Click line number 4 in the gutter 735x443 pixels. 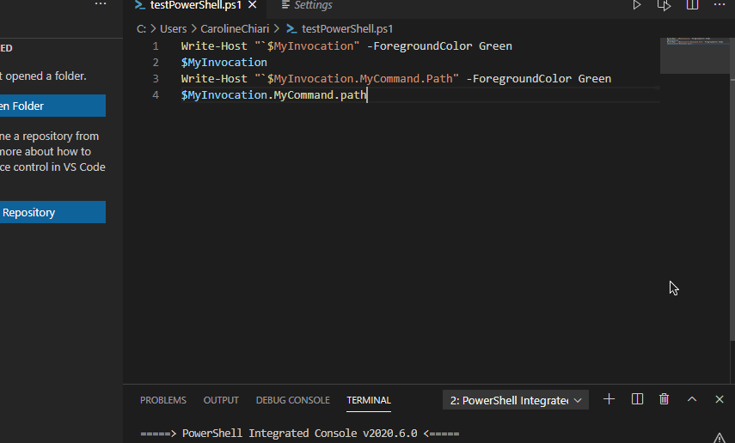tap(155, 95)
